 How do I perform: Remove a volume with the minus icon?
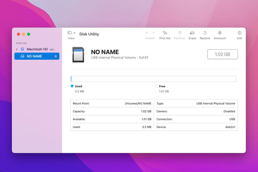[154, 33]
